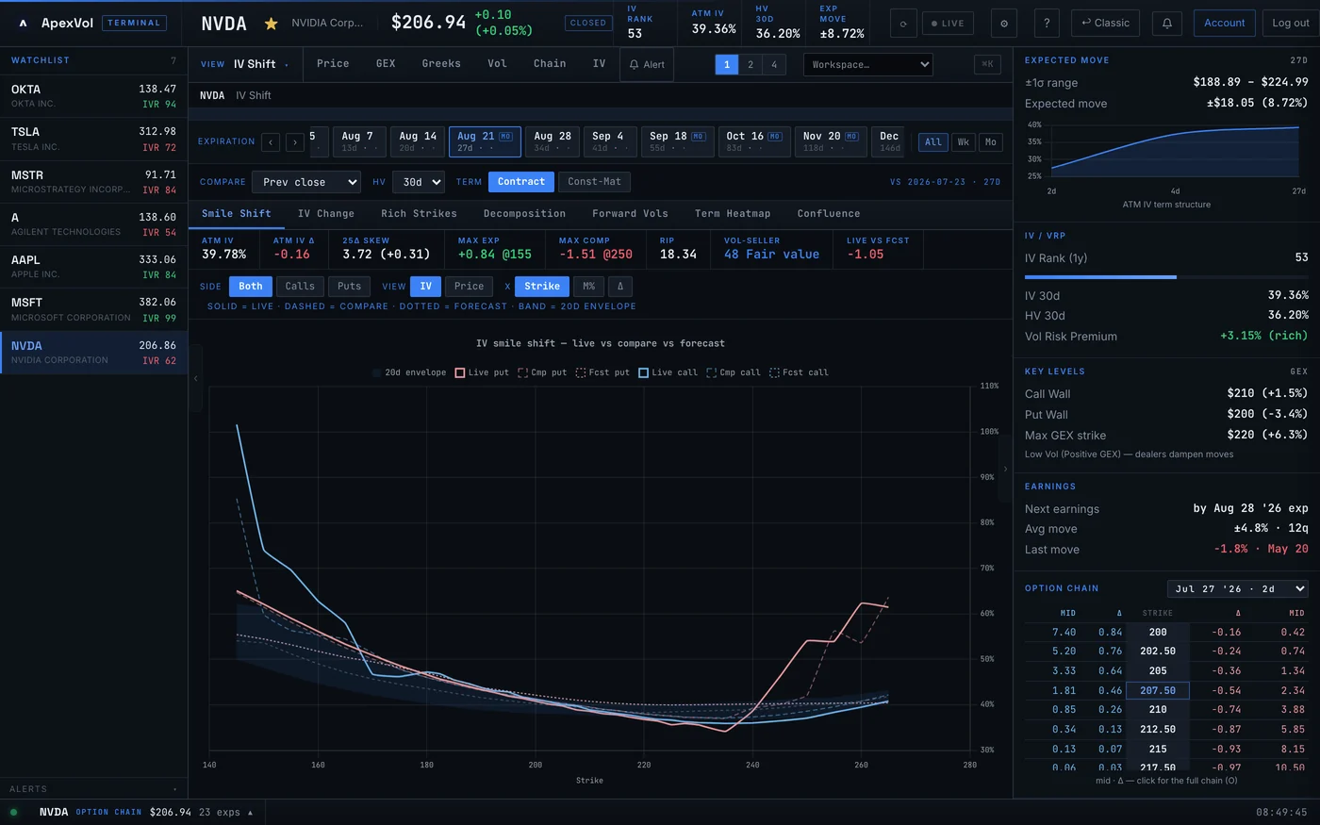
Task: Click the ApexVol logo icon
Action: 23,23
